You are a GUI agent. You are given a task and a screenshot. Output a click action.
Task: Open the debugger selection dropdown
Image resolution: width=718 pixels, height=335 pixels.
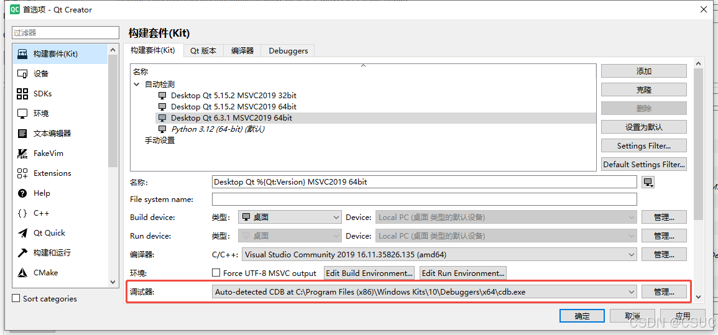425,291
